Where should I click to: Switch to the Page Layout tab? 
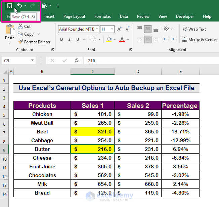(x=74, y=16)
